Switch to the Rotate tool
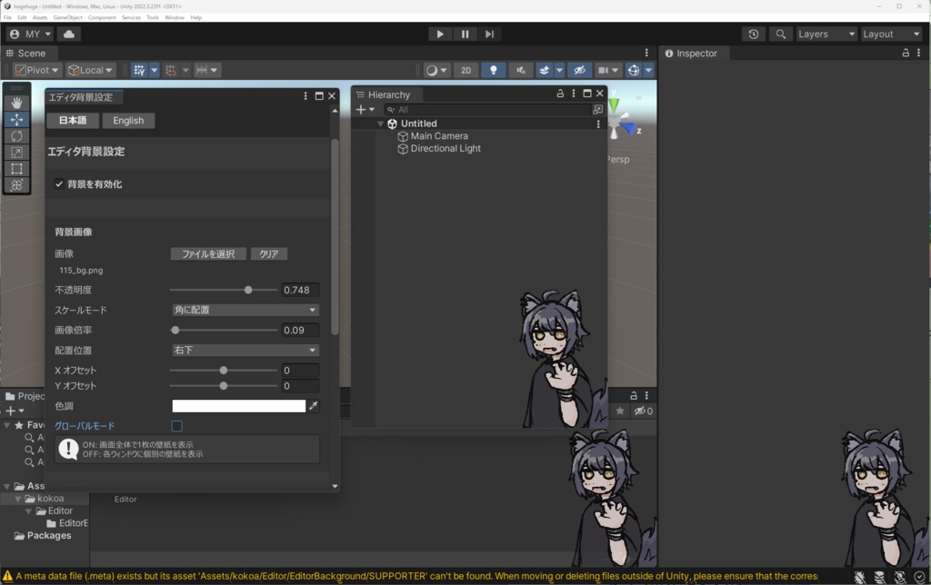 pos(16,136)
